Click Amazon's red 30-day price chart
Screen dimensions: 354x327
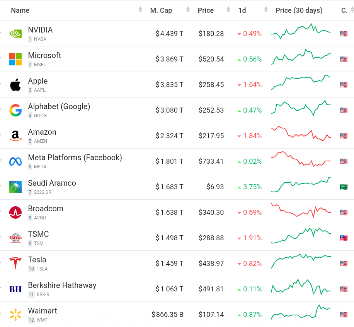point(301,134)
